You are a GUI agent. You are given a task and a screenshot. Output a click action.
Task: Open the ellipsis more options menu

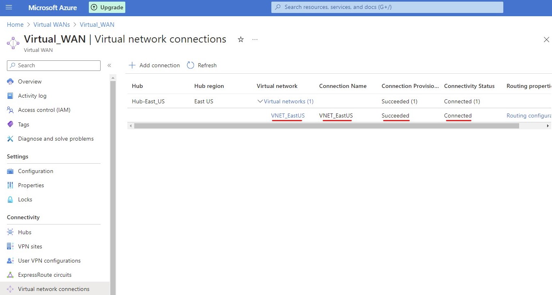[x=255, y=39]
